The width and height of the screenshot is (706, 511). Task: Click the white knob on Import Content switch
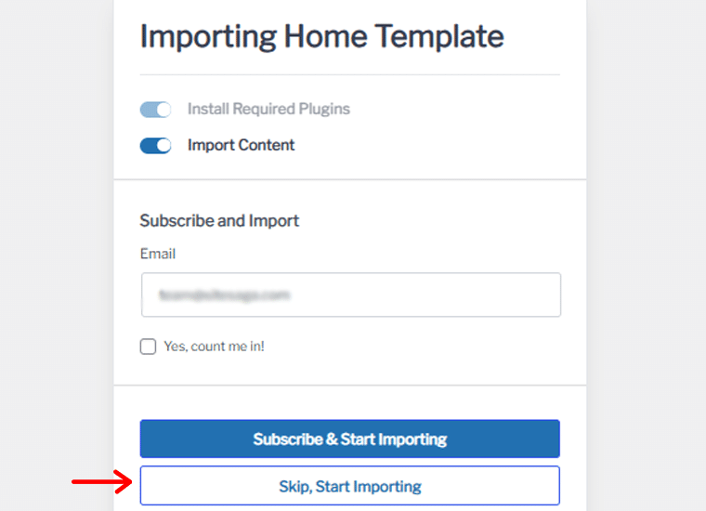coord(163,146)
